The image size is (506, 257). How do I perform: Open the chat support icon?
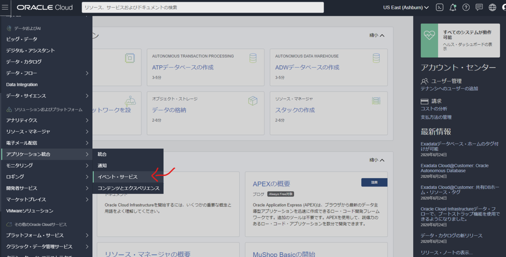pyautogui.click(x=479, y=7)
